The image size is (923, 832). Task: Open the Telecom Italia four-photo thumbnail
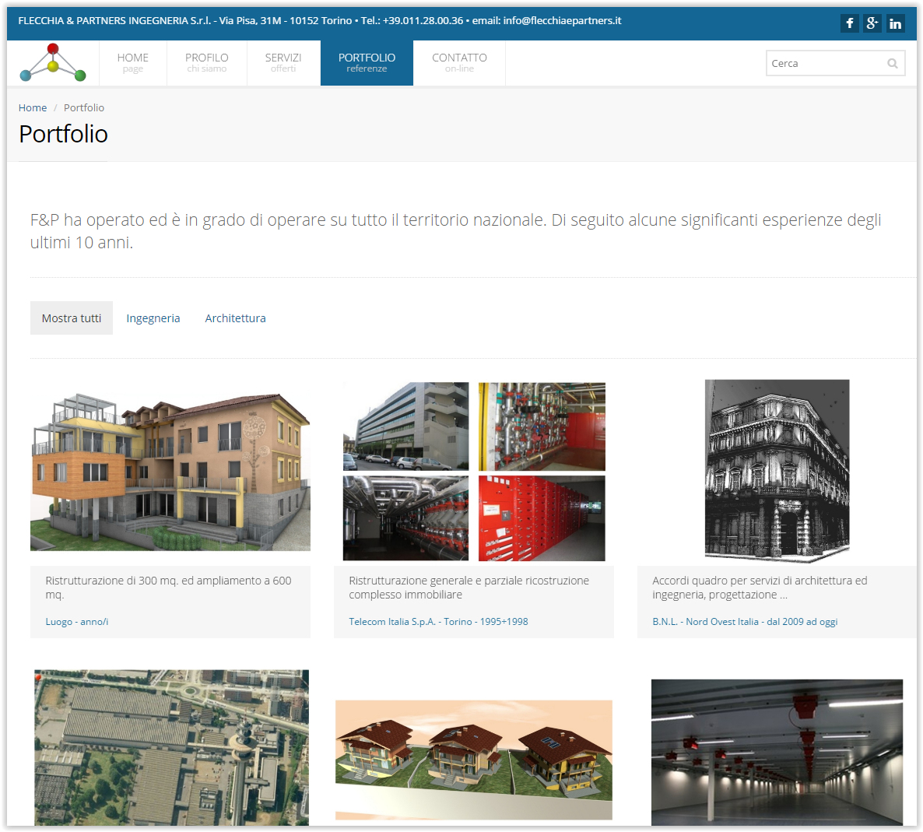click(x=474, y=471)
